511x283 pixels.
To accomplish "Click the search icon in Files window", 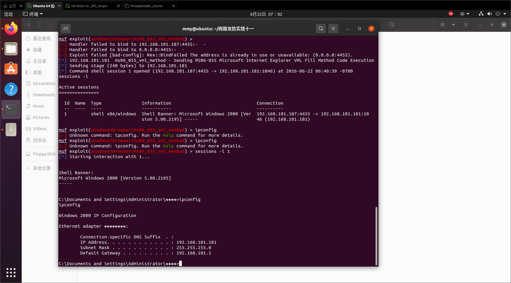I will click(x=392, y=25).
